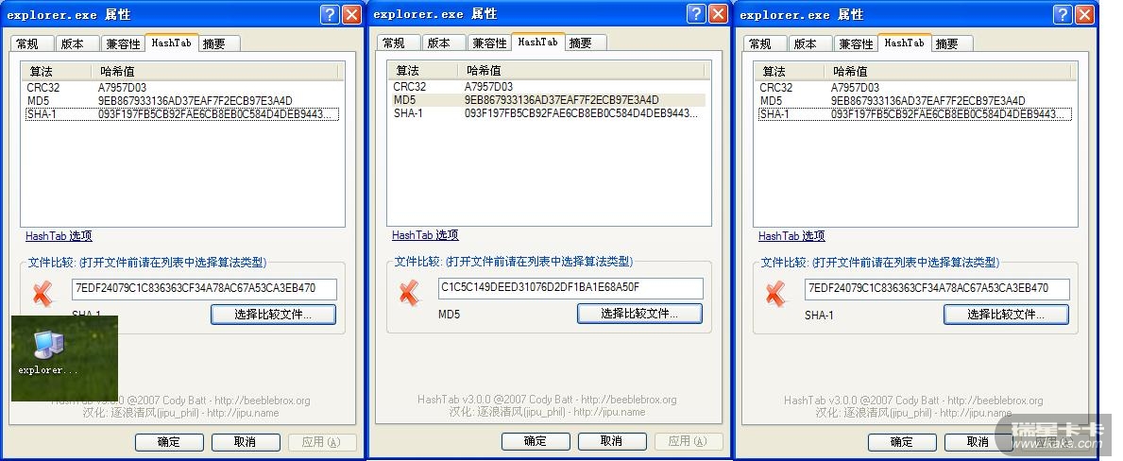
Task: Click 选择比较文件 button in middle dialog
Action: tap(639, 314)
